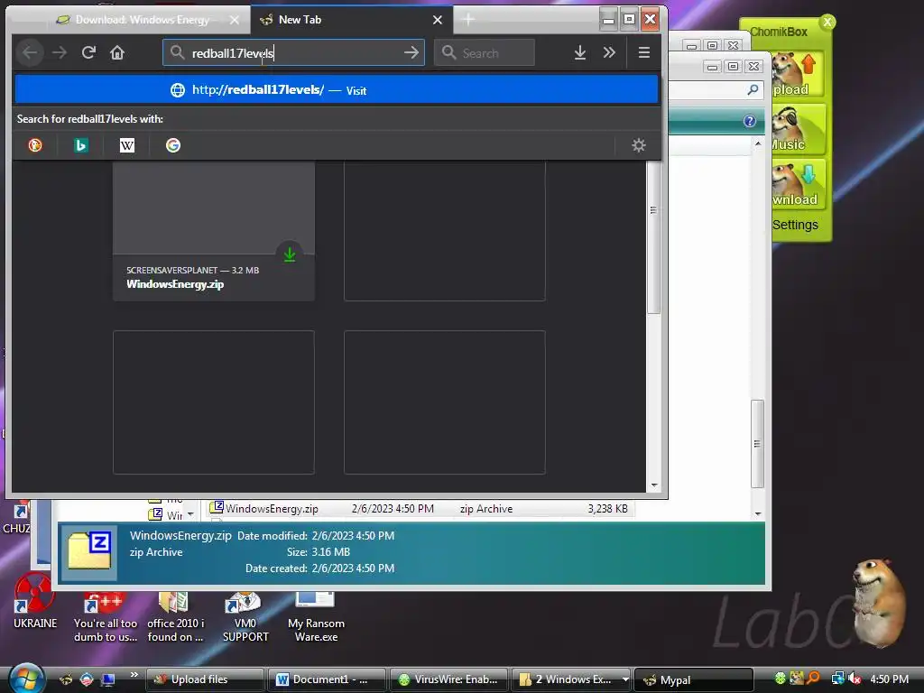Viewport: 924px width, 693px height.
Task: Close the Download: Windows Energy tab
Action: [x=235, y=20]
